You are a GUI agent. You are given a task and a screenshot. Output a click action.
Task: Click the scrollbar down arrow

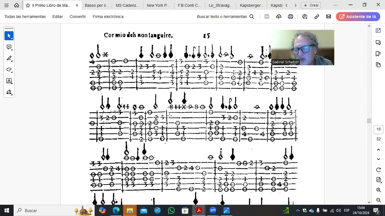click(369, 202)
